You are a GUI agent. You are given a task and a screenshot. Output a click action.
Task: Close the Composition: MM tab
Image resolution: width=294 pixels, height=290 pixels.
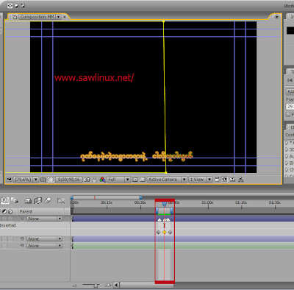pyautogui.click(x=65, y=17)
